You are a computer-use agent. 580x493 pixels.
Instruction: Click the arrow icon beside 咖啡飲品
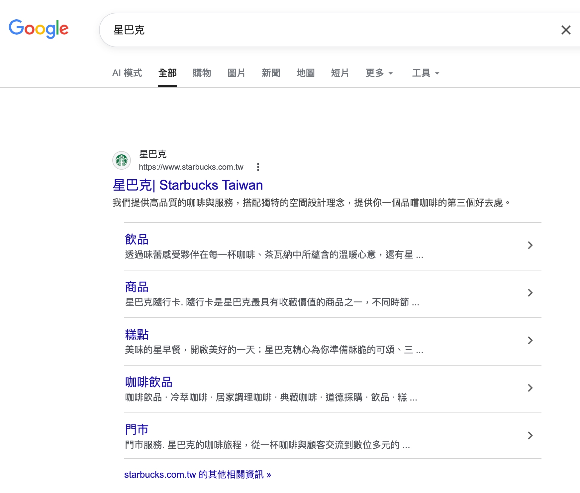531,388
